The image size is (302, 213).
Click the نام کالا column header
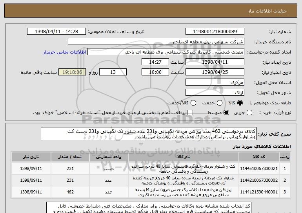click(184, 157)
